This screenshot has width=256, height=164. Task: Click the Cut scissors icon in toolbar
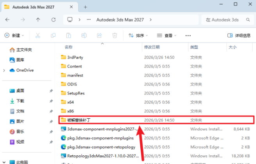click(x=38, y=36)
